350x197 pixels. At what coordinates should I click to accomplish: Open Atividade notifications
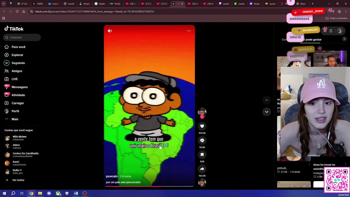tap(18, 95)
